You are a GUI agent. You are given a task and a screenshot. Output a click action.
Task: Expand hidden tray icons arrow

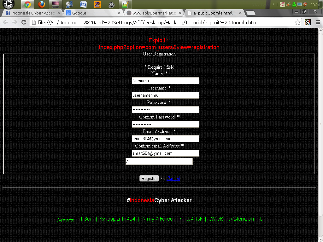point(273,4)
